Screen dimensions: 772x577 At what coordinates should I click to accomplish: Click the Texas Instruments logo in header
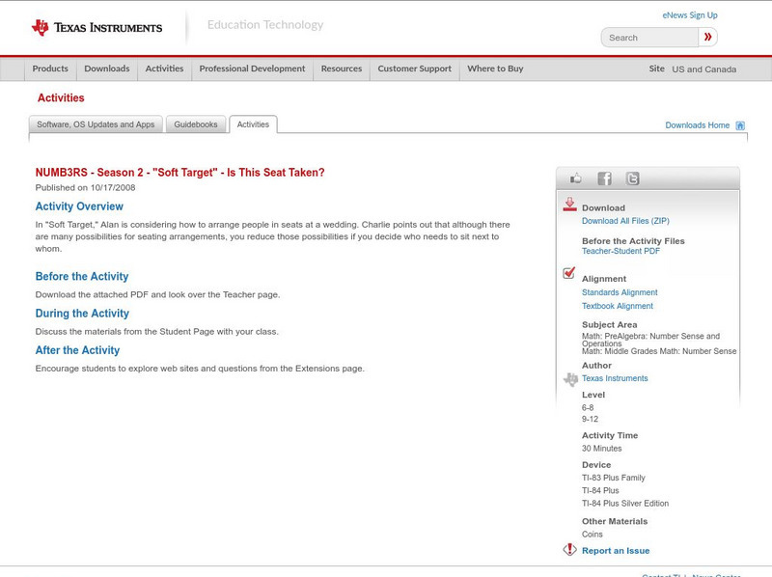click(x=96, y=28)
